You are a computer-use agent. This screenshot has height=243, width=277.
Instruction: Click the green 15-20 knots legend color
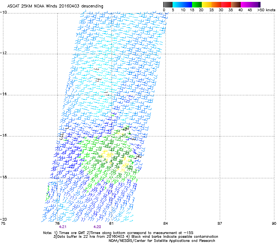tap(197, 4)
